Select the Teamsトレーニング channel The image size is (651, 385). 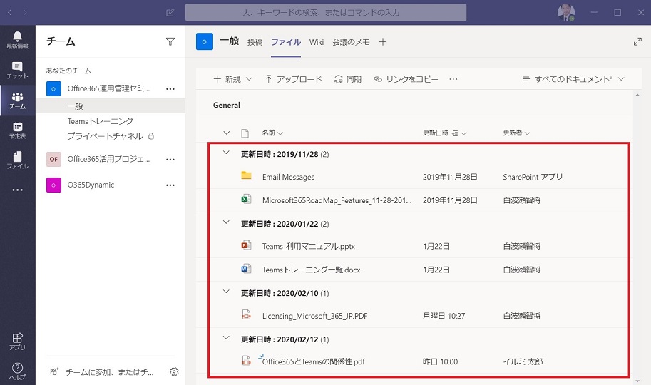point(101,121)
